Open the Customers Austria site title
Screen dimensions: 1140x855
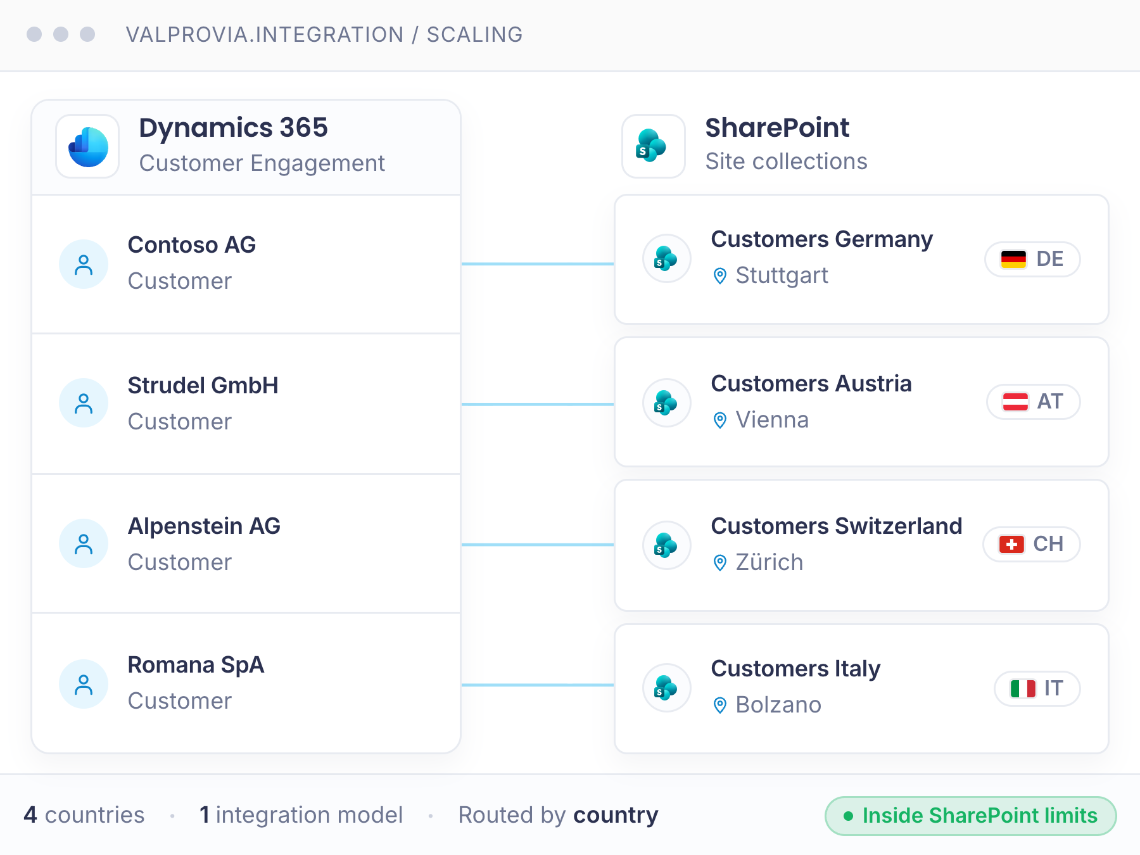(x=811, y=384)
